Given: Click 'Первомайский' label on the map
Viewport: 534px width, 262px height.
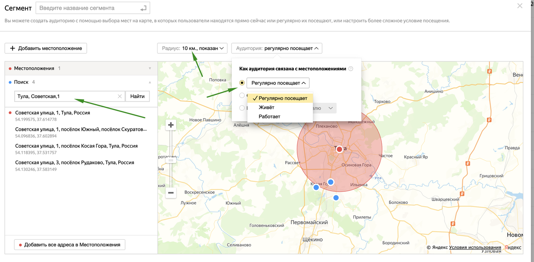Looking at the screenshot, I should point(309,222).
